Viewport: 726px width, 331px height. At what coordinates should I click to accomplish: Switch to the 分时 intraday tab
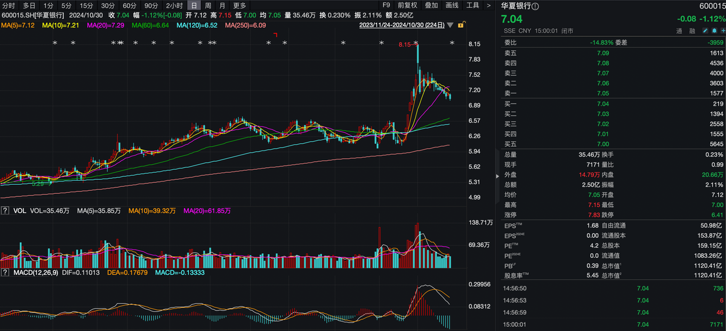coord(9,5)
